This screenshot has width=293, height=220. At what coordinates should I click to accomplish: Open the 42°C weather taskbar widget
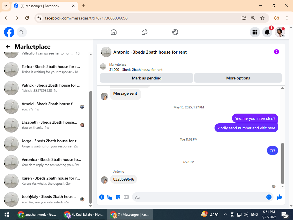point(210,214)
